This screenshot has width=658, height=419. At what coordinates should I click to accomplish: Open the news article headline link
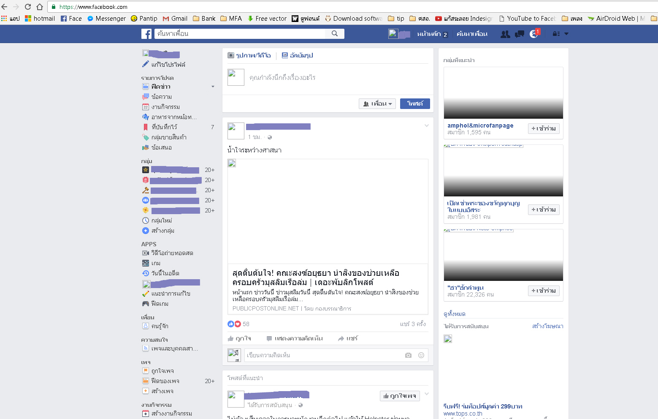click(x=316, y=278)
